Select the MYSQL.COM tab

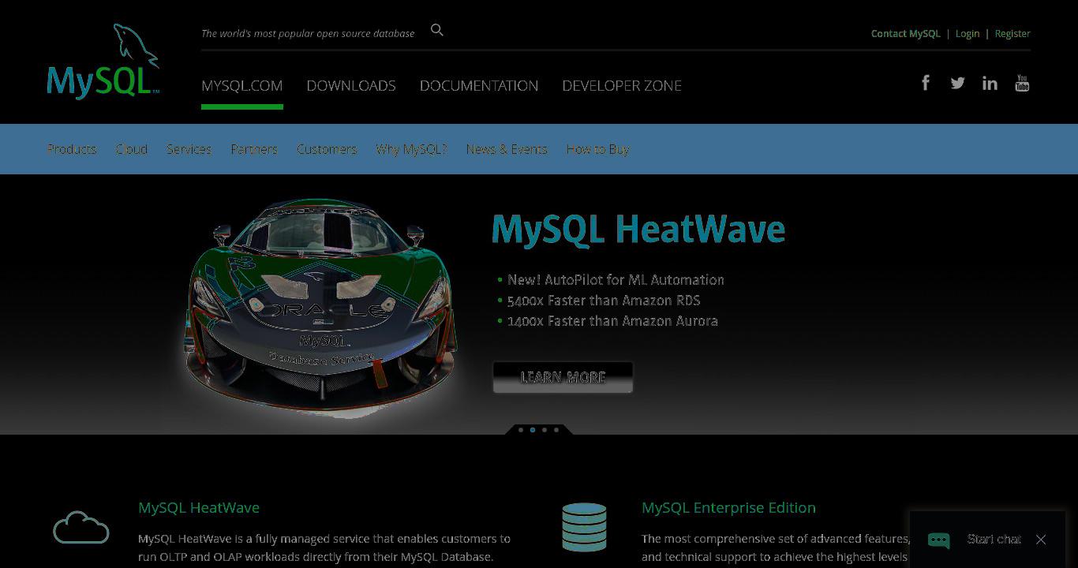tap(241, 85)
